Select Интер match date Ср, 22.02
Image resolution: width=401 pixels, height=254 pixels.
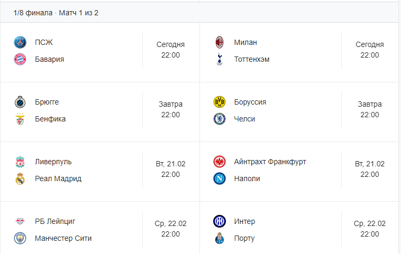tap(370, 223)
